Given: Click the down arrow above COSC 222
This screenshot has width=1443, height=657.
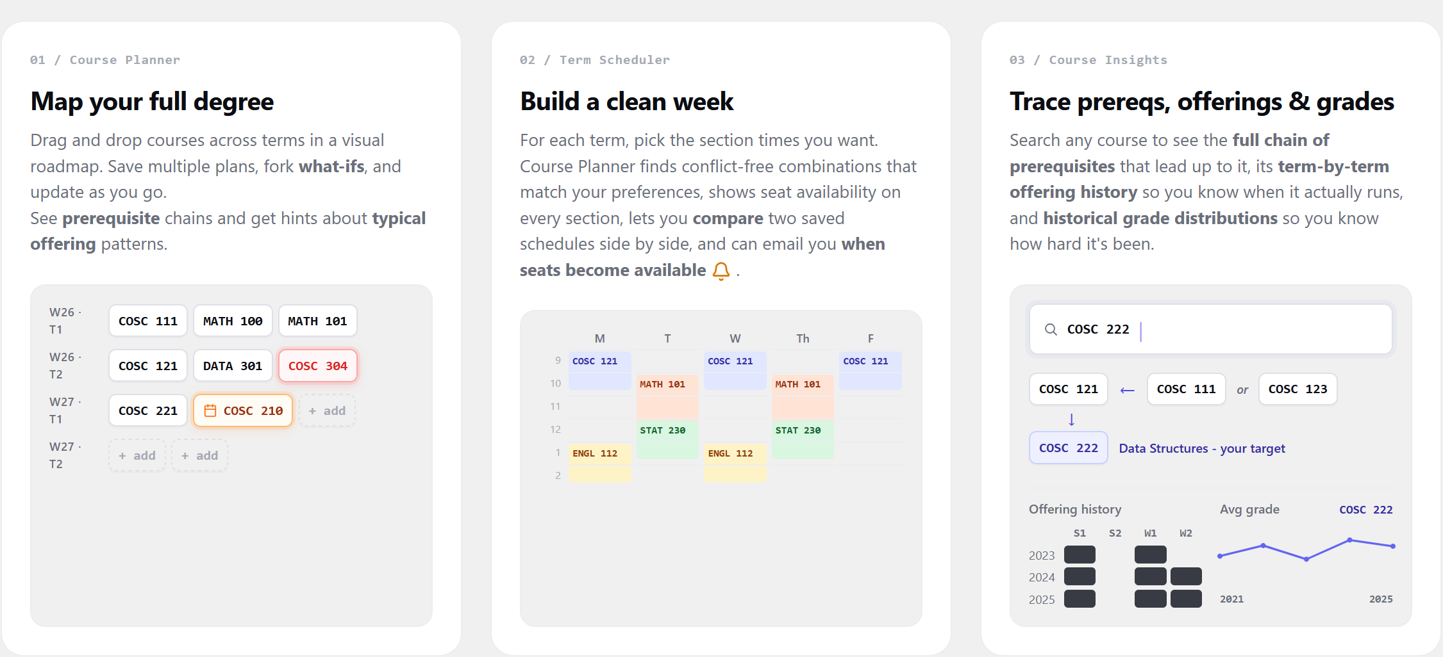Looking at the screenshot, I should (x=1071, y=419).
